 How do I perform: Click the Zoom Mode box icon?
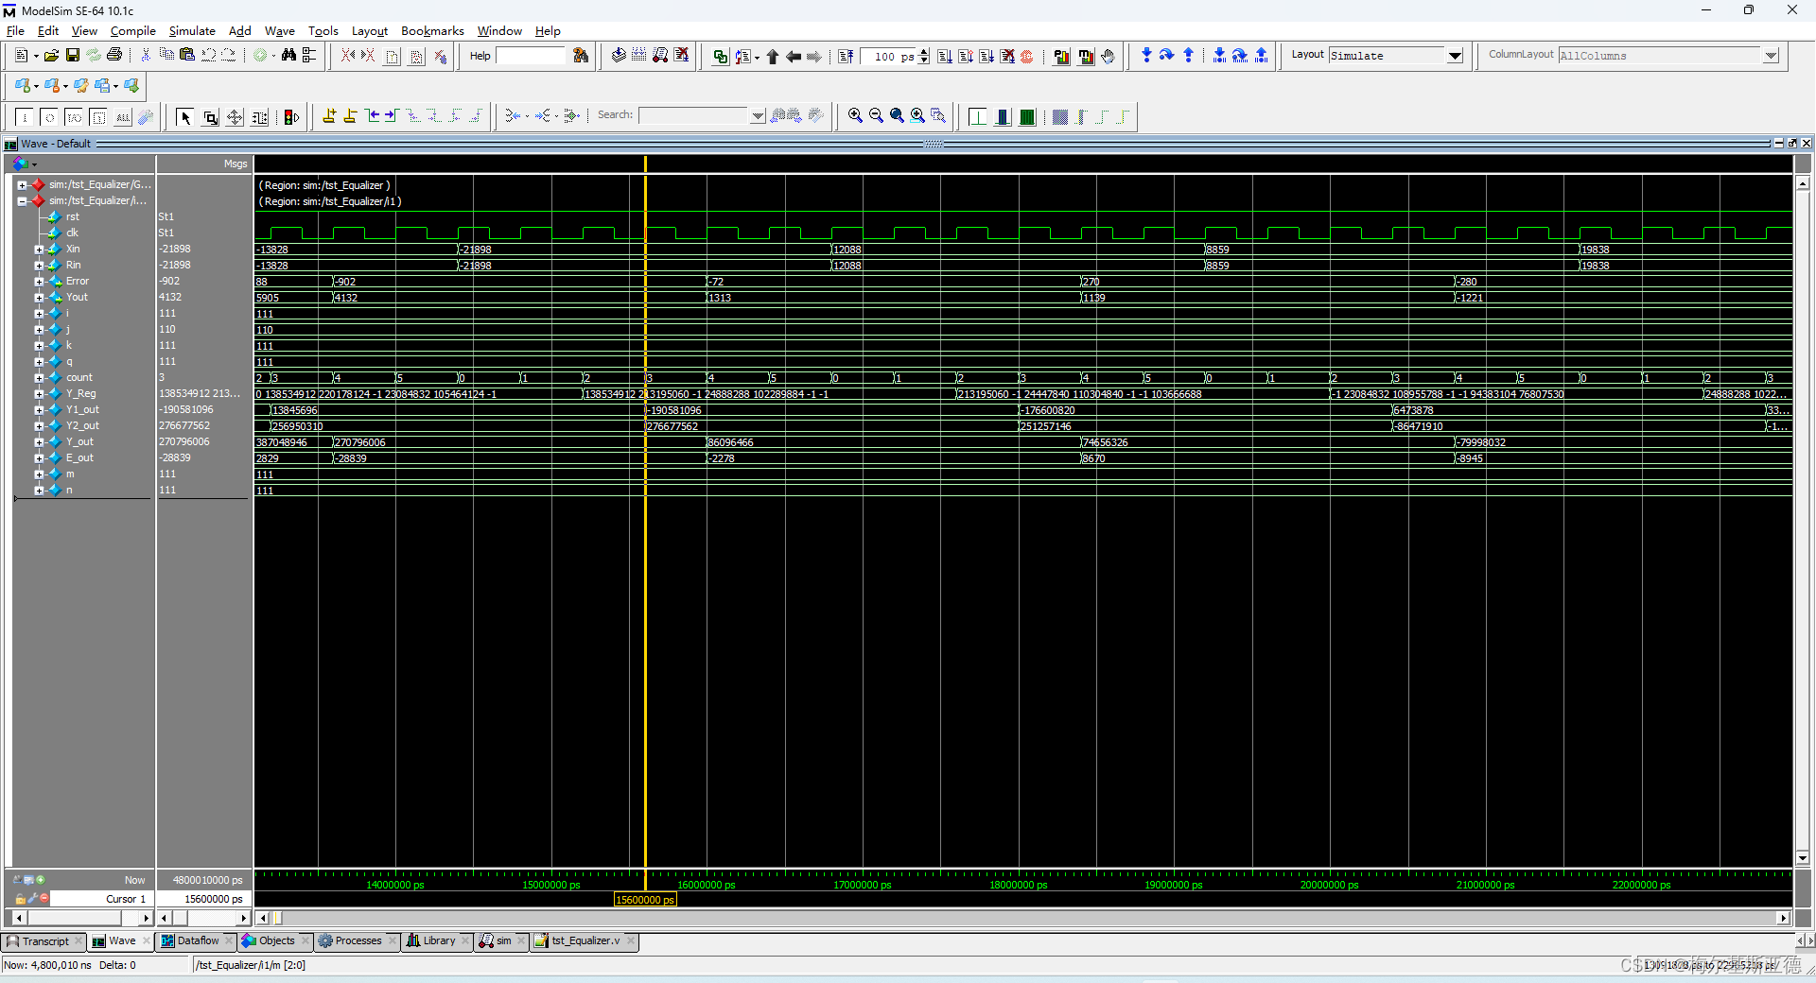point(210,117)
